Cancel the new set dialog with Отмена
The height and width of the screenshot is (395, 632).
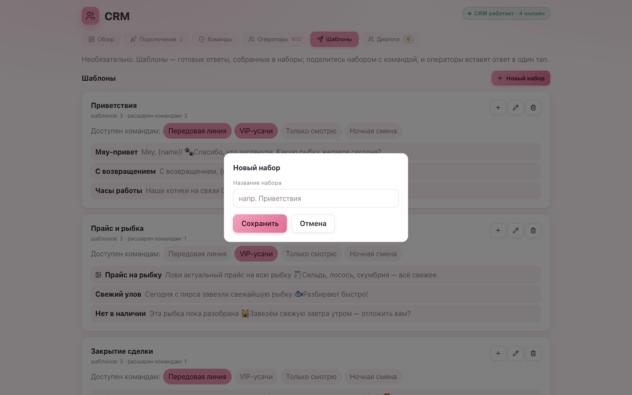click(313, 223)
